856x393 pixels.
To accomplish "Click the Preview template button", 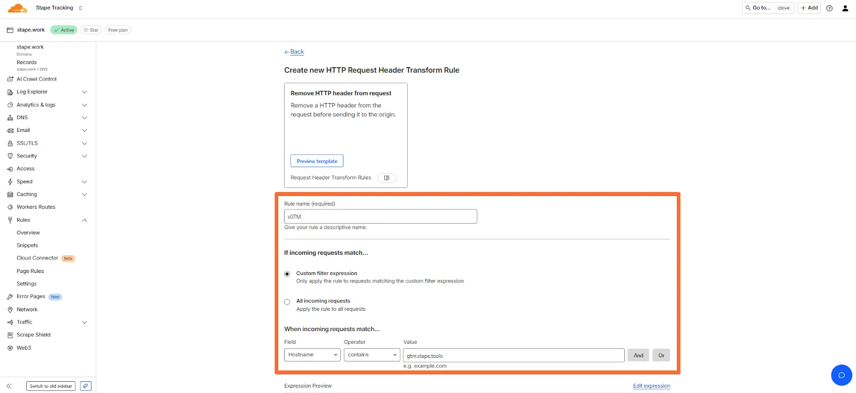I will tap(317, 161).
